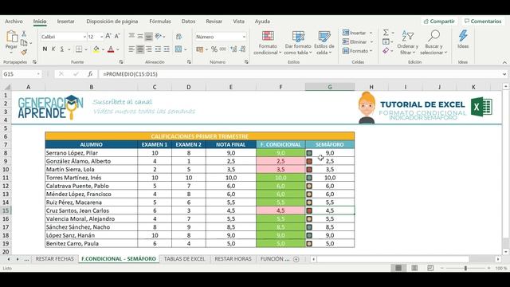Open the RESTAR FECHAS sheet tab
Image resolution: width=510 pixels, height=287 pixels.
coord(55,258)
